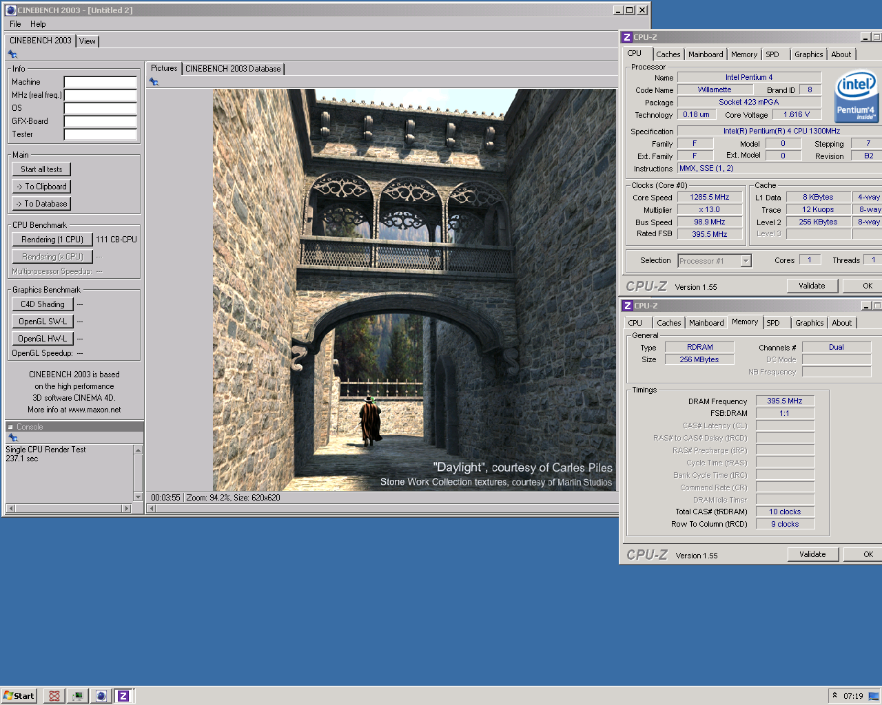Screen dimensions: 882x705
Task: Open the CINEBENCH taskbar icon
Action: (x=101, y=696)
